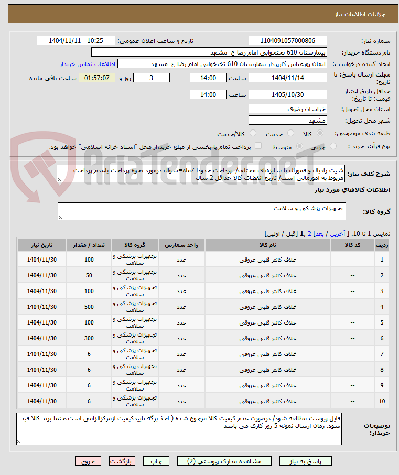The height and width of the screenshot is (475, 399).
Task: Click the response deadline time field 14:00
Action: click(x=208, y=78)
